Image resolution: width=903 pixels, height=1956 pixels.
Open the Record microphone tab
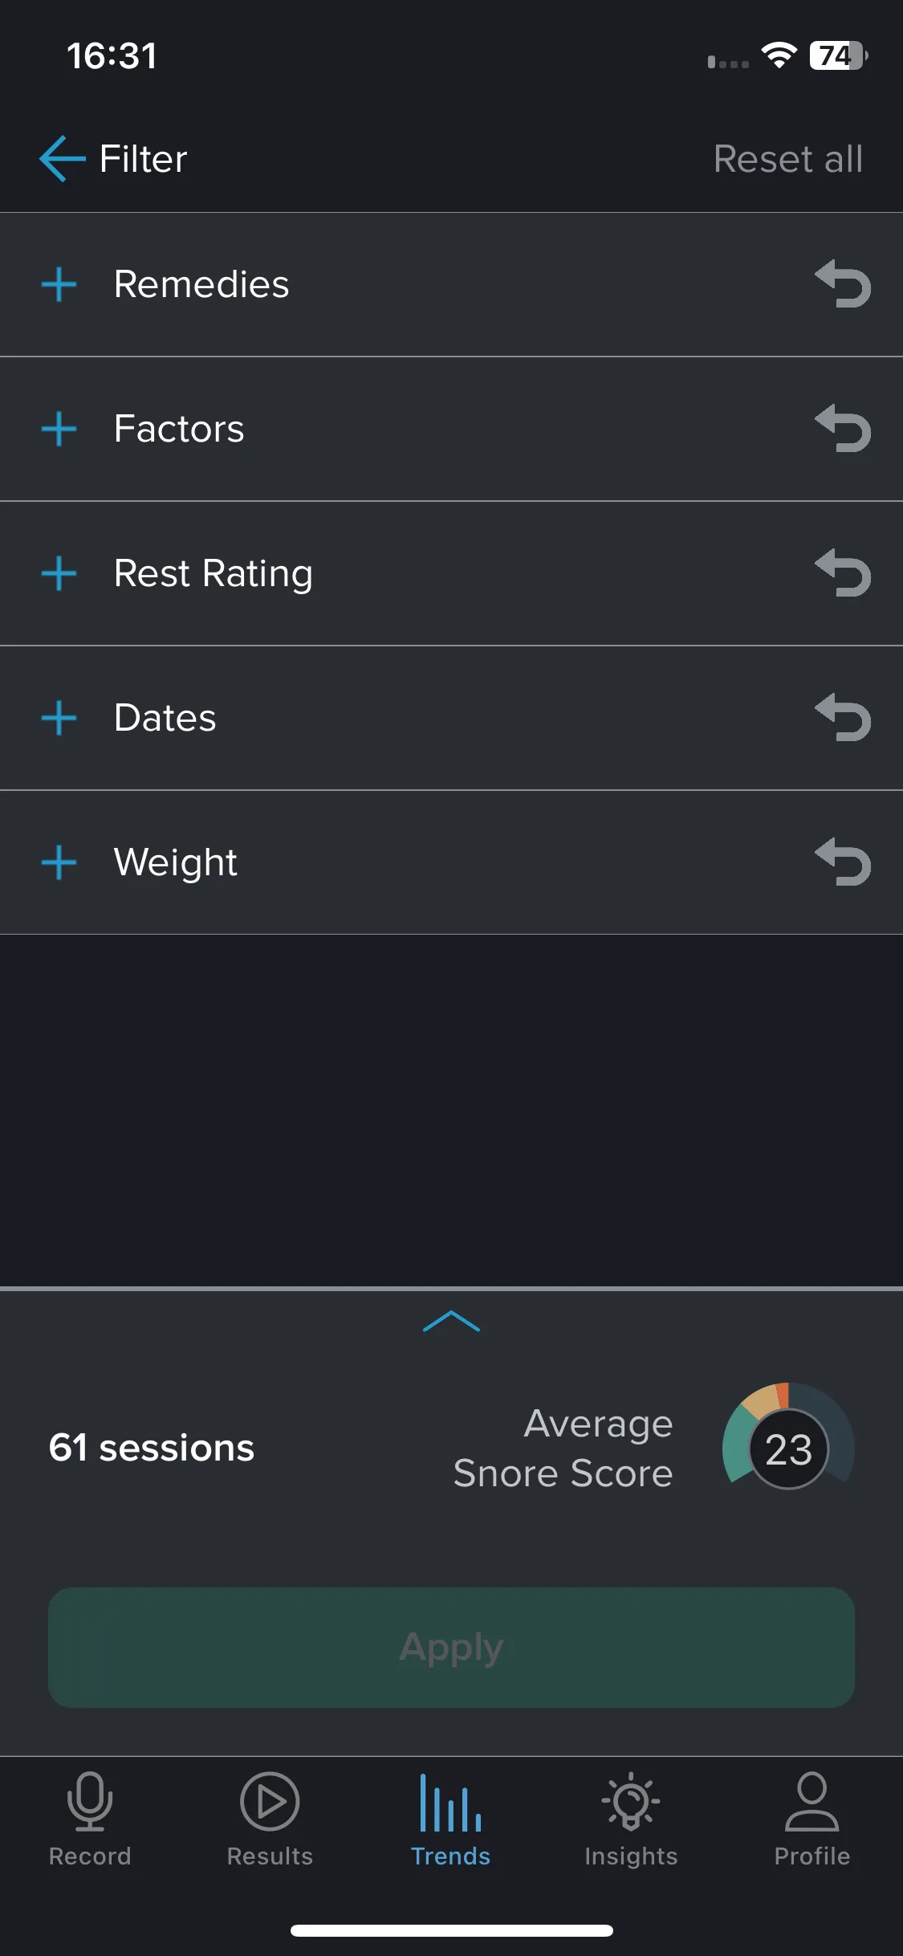tap(90, 1819)
